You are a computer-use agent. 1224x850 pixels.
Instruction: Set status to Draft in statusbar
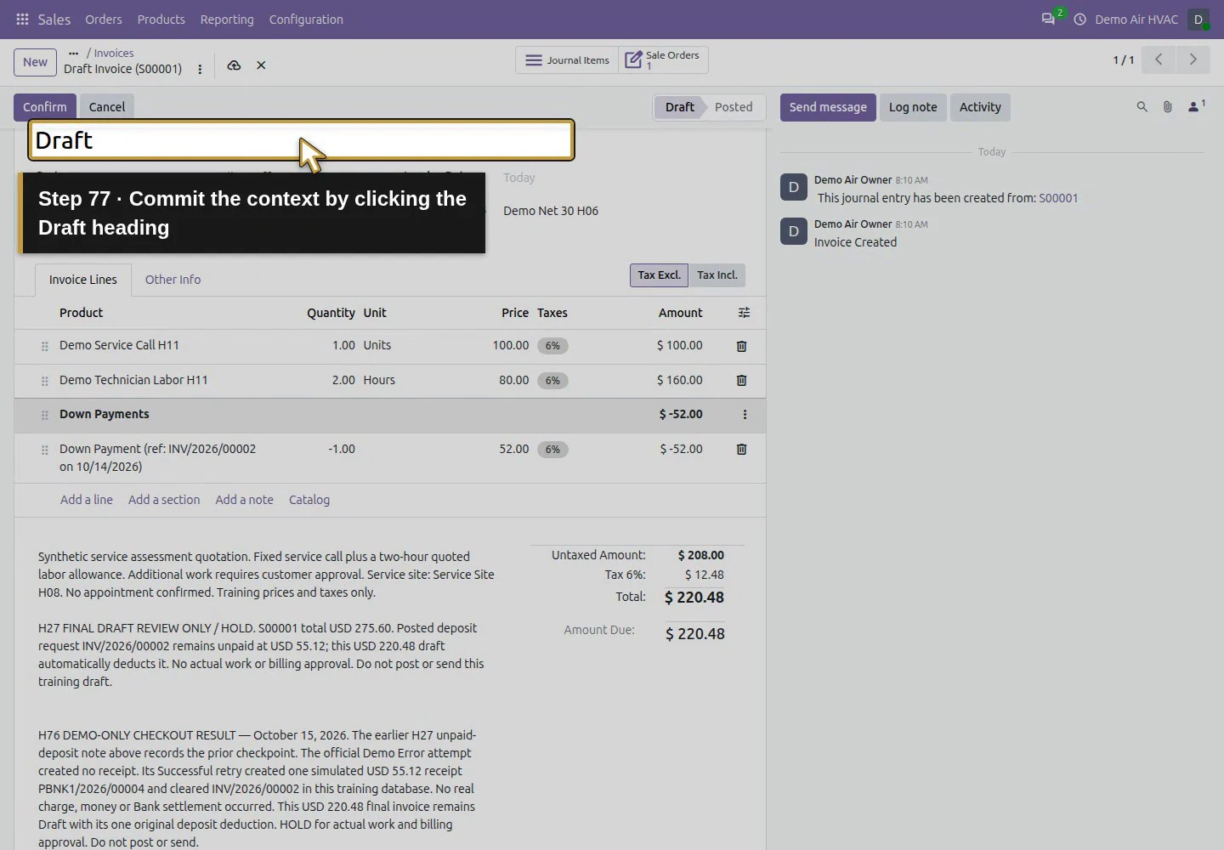[679, 107]
